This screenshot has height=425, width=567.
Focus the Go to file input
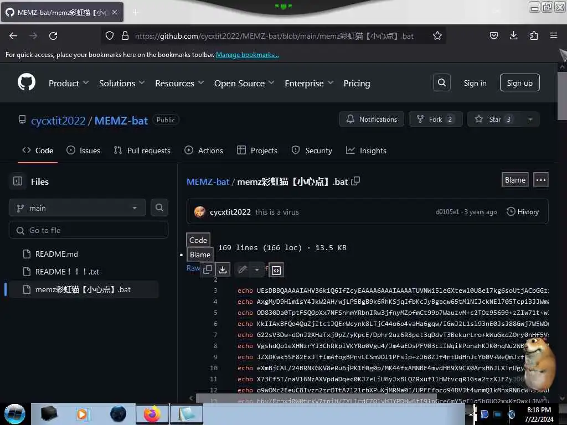[89, 230]
